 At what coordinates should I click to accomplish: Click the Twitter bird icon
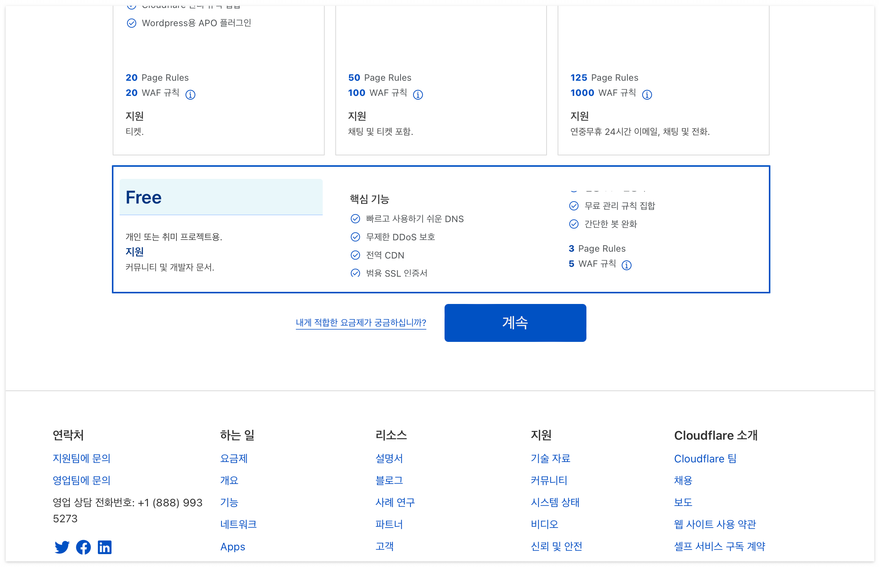[62, 547]
